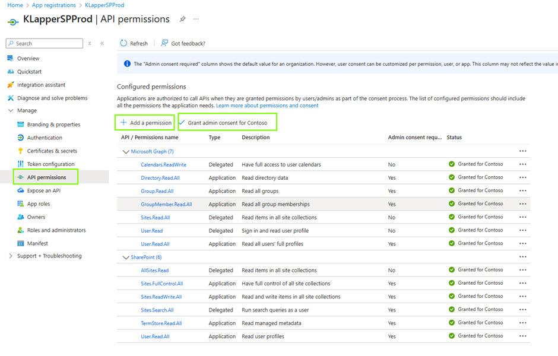Click the Authentication icon
Viewport: 558px width, 356px height.
(x=21, y=138)
